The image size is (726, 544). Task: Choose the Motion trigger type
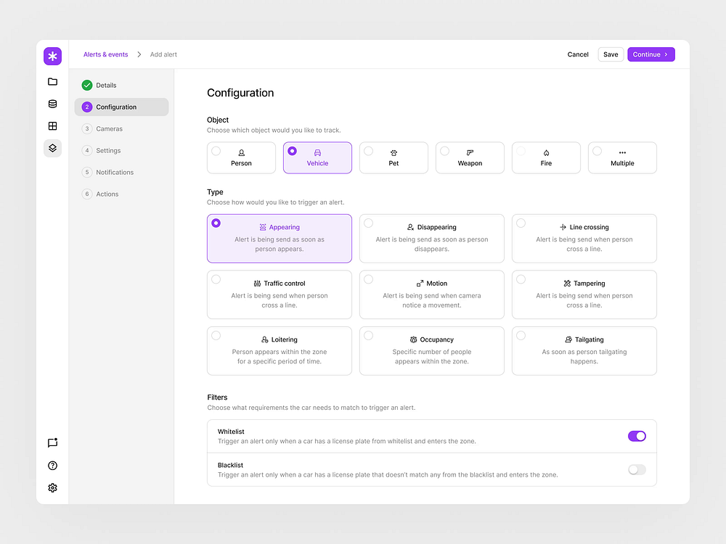click(431, 294)
